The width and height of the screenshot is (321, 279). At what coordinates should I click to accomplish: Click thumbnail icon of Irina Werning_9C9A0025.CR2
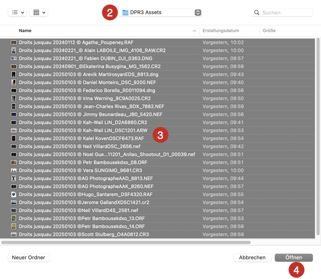(14, 98)
